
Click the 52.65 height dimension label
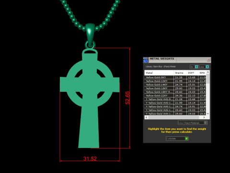pos(127,98)
